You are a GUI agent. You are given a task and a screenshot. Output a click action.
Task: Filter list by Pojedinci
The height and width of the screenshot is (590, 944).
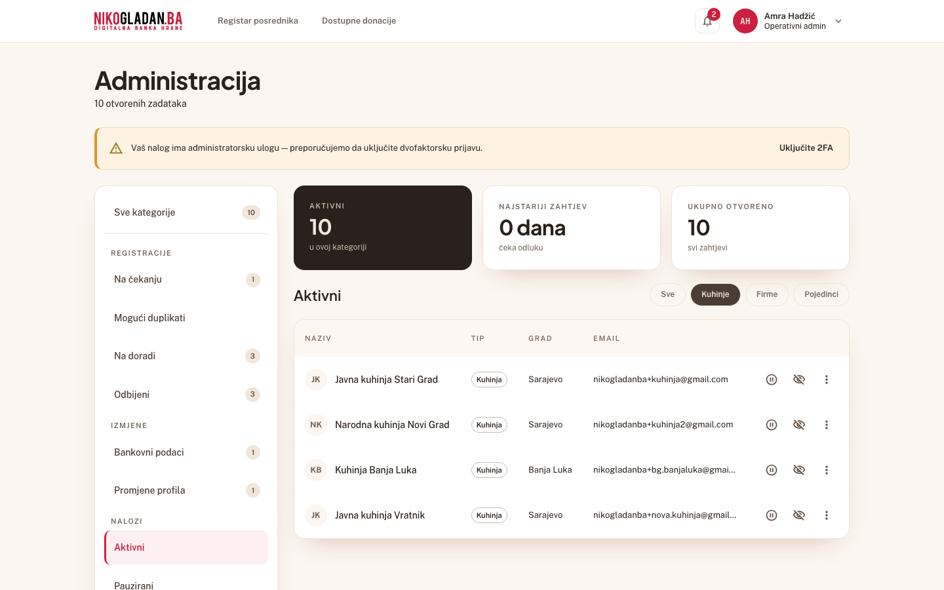pos(821,294)
